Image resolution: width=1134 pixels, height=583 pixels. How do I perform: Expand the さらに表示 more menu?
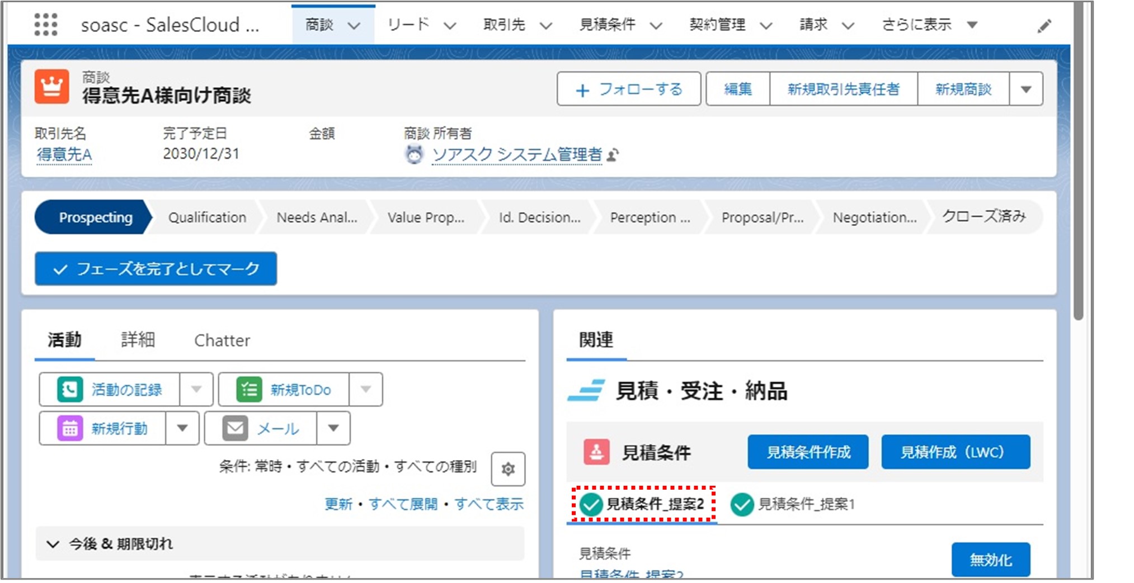coord(929,25)
